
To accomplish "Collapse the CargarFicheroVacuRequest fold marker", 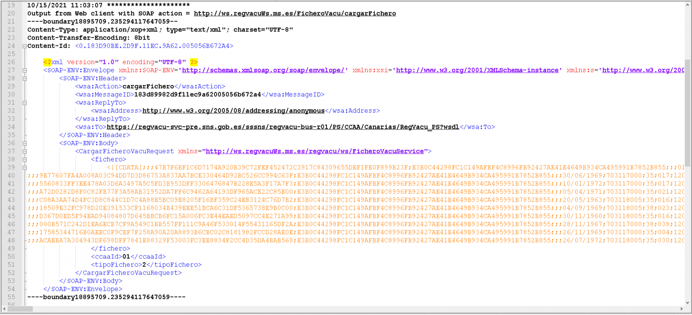I will 25,151.
